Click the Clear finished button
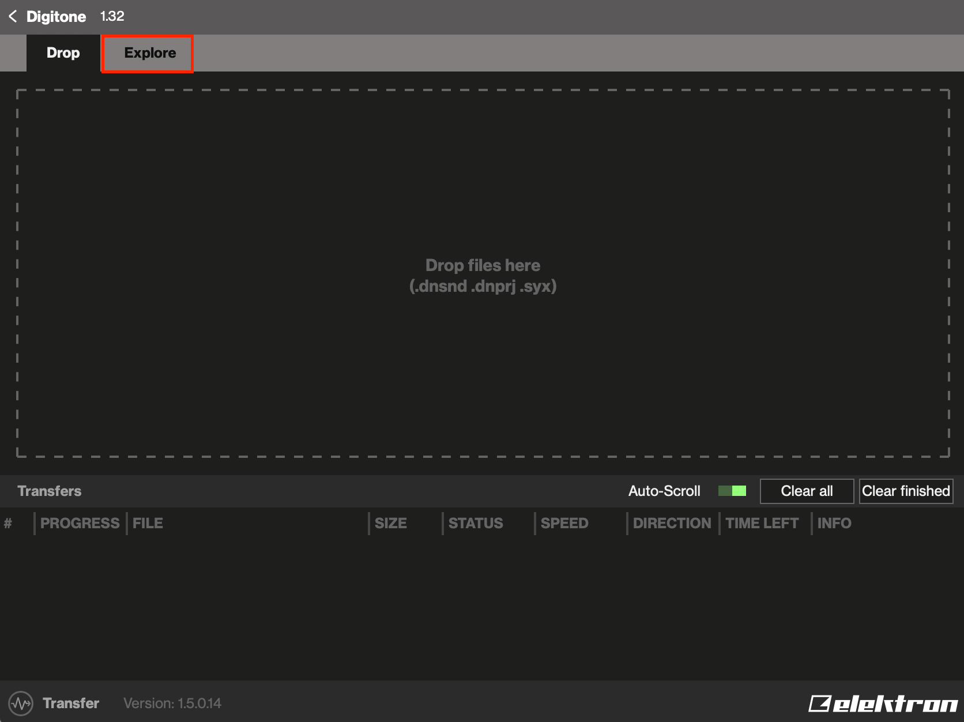Viewport: 964px width, 722px height. [906, 491]
